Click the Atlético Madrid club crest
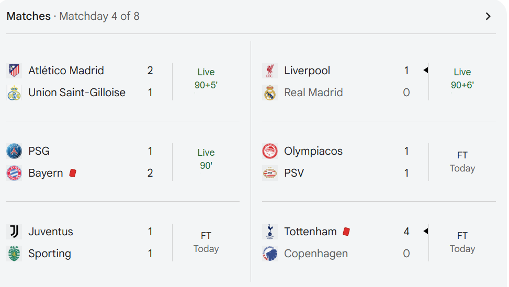Screen dimensions: 509x287 click(x=14, y=71)
